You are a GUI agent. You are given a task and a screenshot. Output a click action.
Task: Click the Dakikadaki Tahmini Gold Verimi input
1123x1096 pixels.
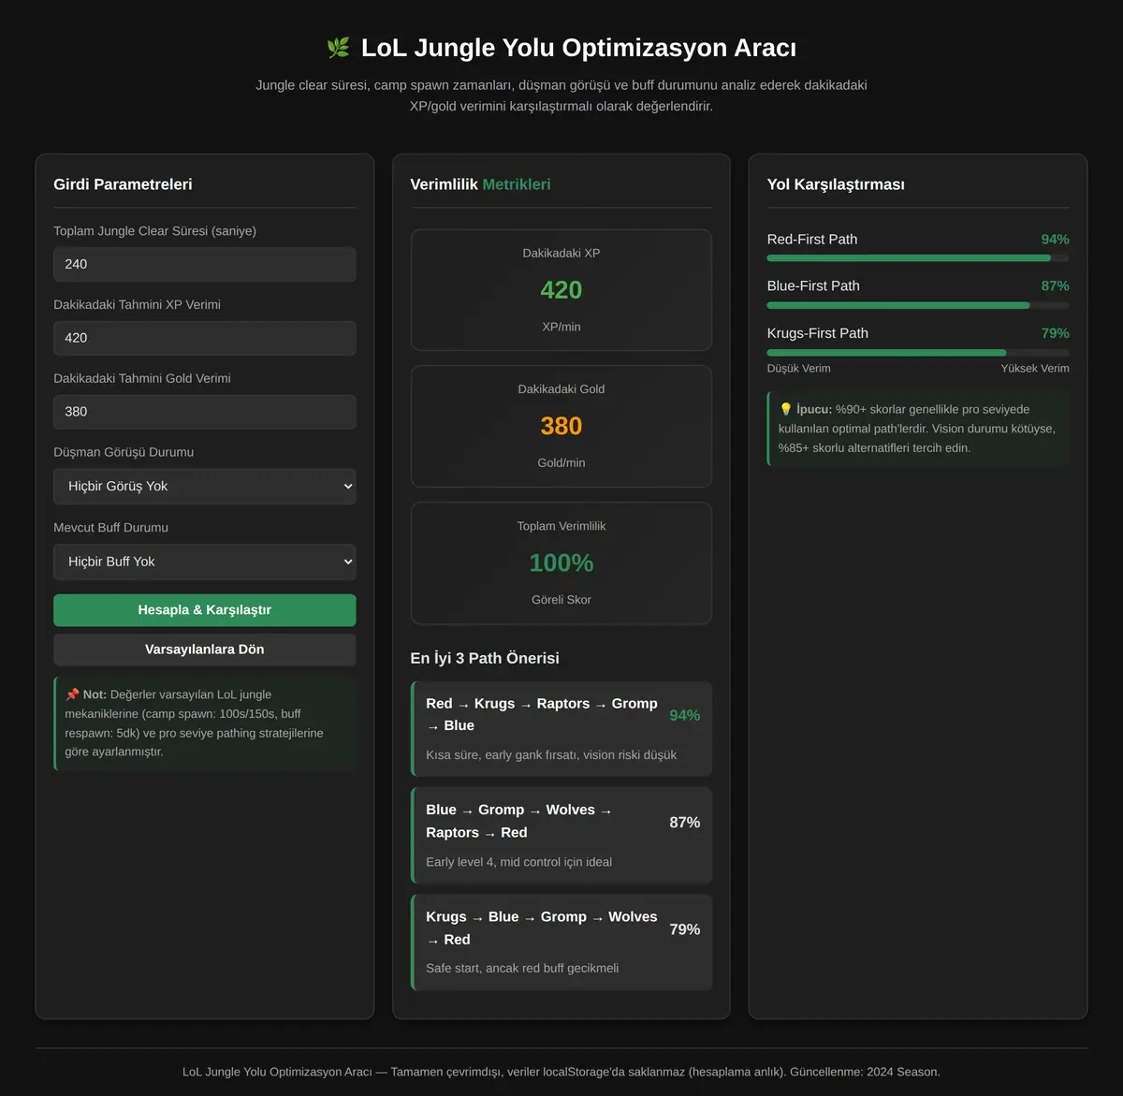click(205, 412)
